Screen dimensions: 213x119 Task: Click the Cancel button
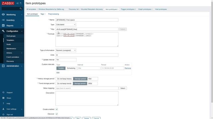[x=96, y=118]
